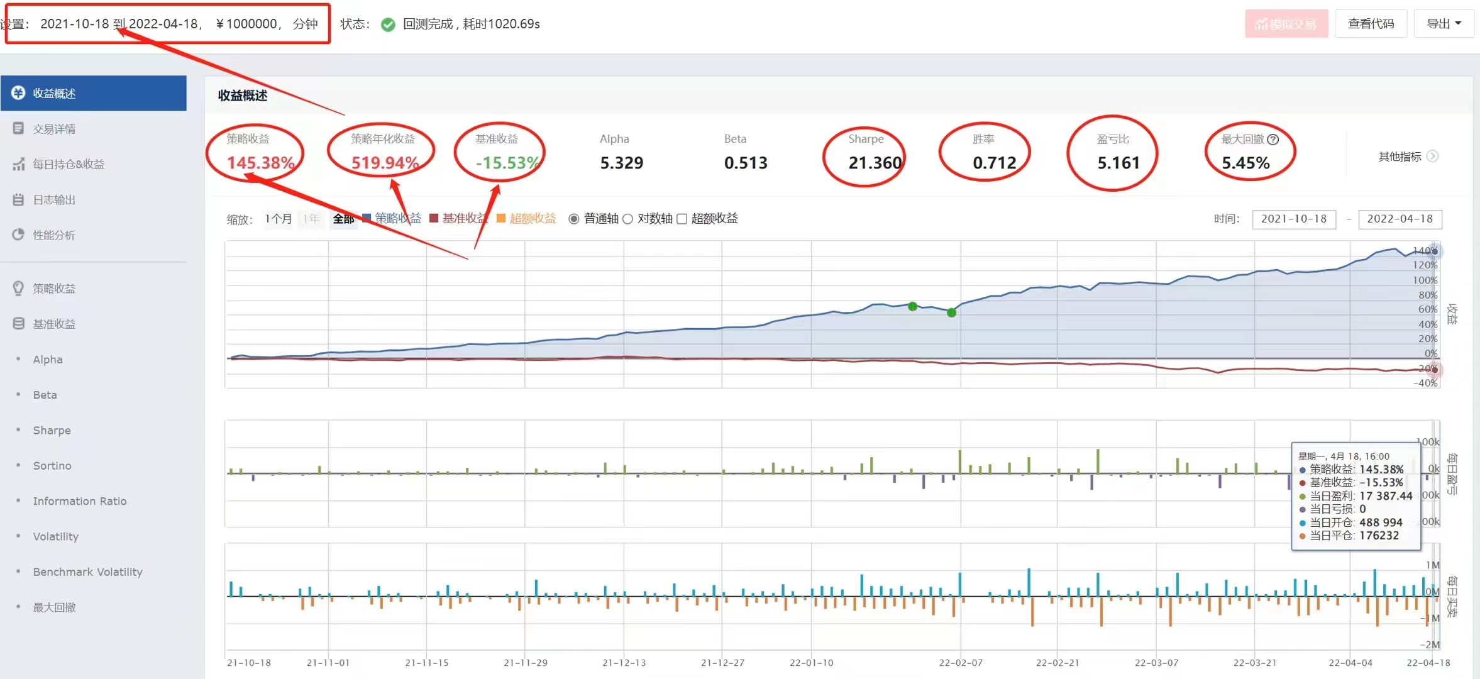Click the 交易详情 list icon
This screenshot has width=1480, height=679.
18,128
